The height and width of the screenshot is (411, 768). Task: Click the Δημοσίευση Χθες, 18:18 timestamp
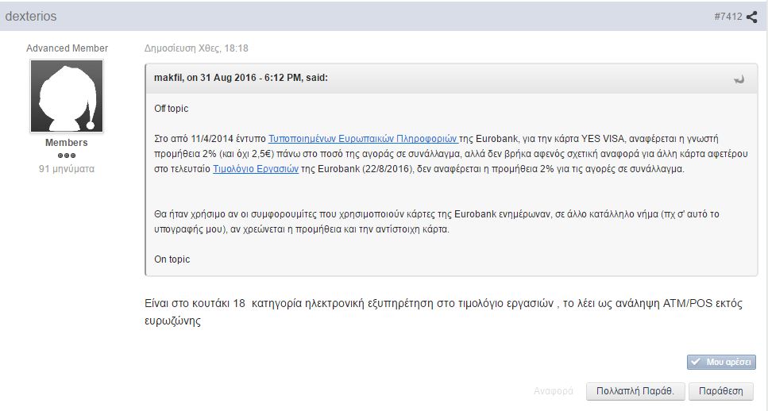[196, 48]
